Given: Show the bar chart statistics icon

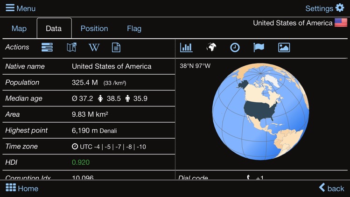Looking at the screenshot, I should (186, 47).
